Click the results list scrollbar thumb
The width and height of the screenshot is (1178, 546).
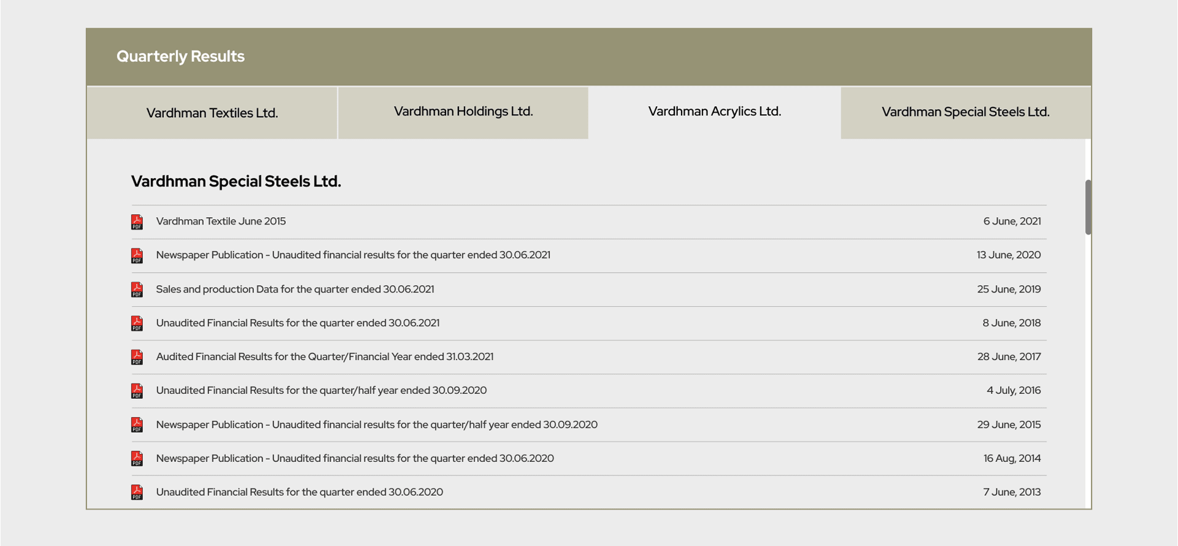tap(1088, 207)
